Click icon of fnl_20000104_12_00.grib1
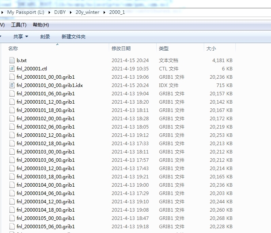Screen dimensions: 271x233 point(12,202)
